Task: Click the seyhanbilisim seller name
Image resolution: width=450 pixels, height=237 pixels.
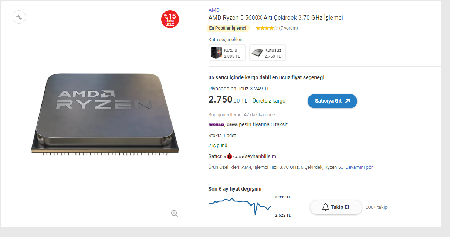Action: 261,156
